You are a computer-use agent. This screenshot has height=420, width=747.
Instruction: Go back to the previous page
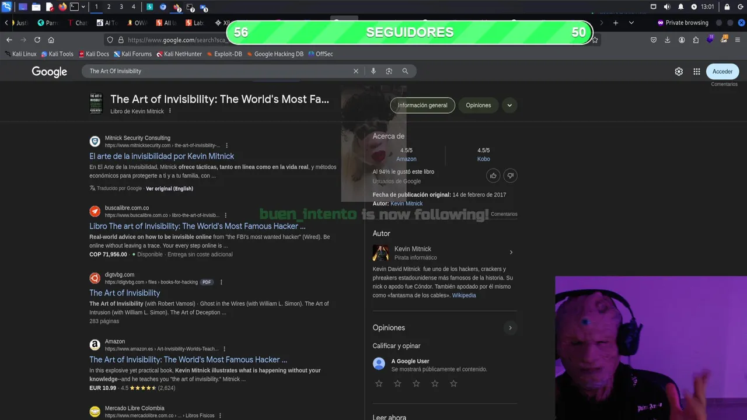coord(9,40)
